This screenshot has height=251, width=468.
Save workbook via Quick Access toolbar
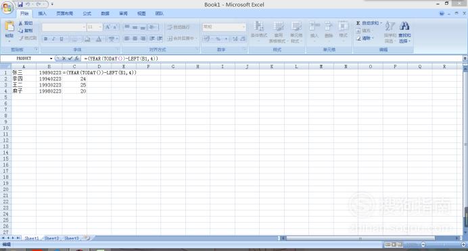(x=20, y=5)
